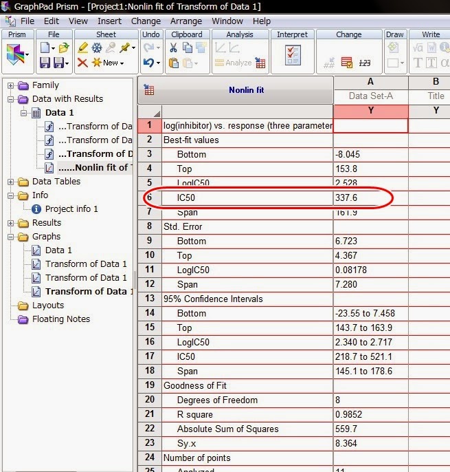Open the Arrange menu
The image size is (450, 472).
[186, 21]
